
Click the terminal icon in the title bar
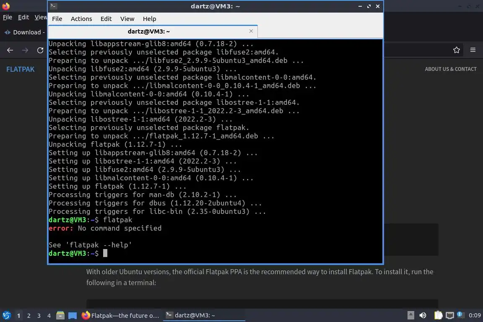pyautogui.click(x=53, y=6)
